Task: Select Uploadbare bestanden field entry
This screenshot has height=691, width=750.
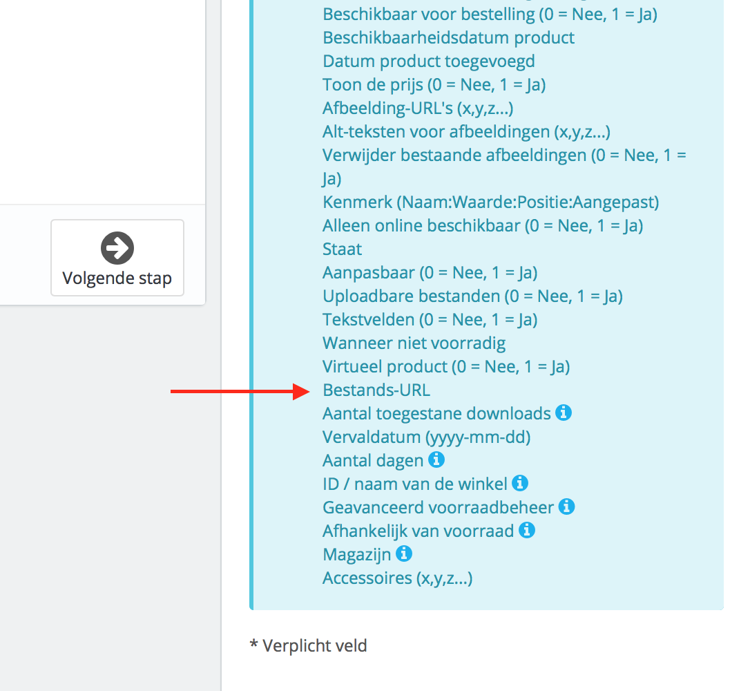Action: click(472, 296)
